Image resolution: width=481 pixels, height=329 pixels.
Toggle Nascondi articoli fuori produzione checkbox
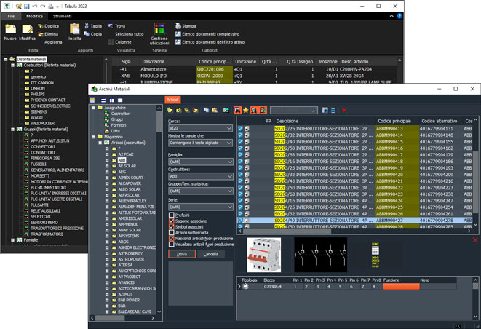(x=172, y=239)
